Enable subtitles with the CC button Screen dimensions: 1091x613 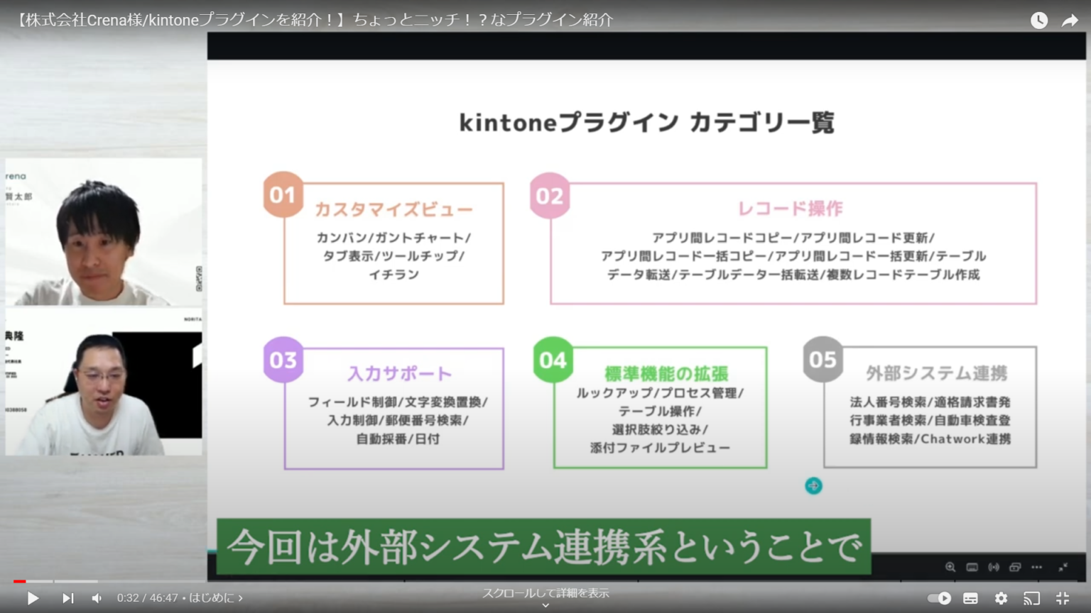pos(970,598)
